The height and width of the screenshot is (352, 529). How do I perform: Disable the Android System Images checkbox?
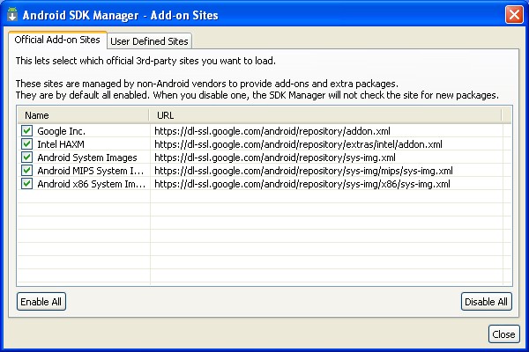pos(26,158)
